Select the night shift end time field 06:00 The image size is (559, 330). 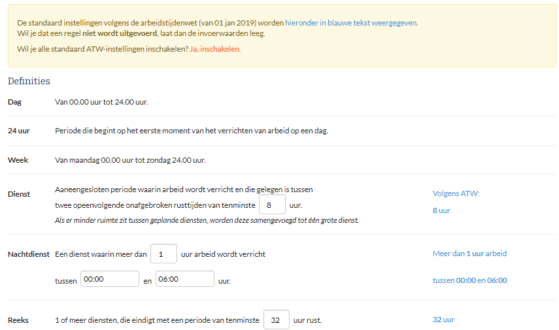point(185,279)
